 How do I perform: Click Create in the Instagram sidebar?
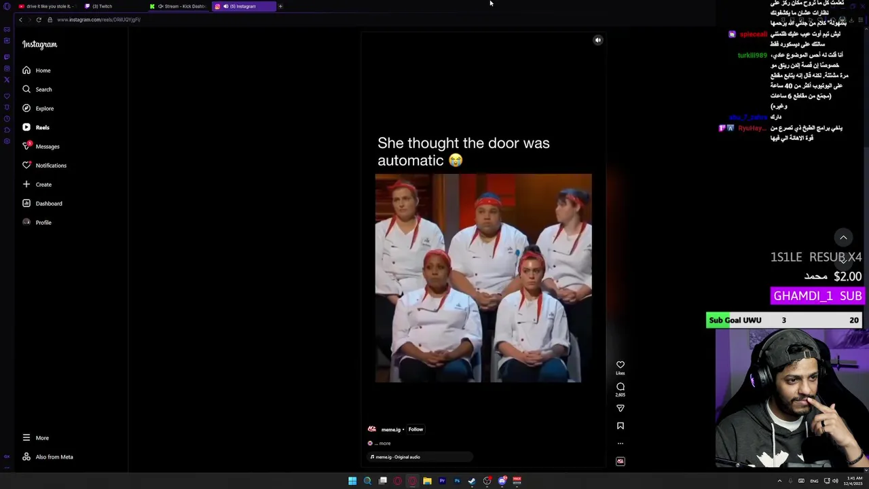point(36,185)
